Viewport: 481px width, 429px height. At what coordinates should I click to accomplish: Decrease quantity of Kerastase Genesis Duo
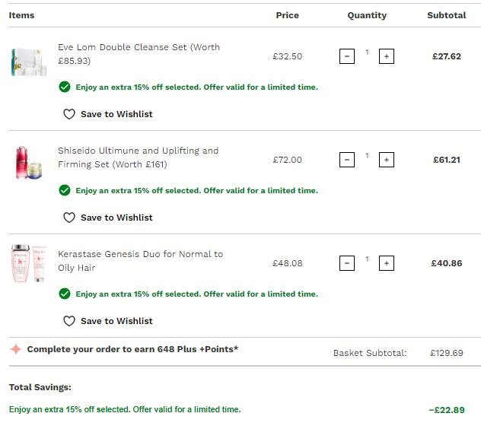(346, 263)
